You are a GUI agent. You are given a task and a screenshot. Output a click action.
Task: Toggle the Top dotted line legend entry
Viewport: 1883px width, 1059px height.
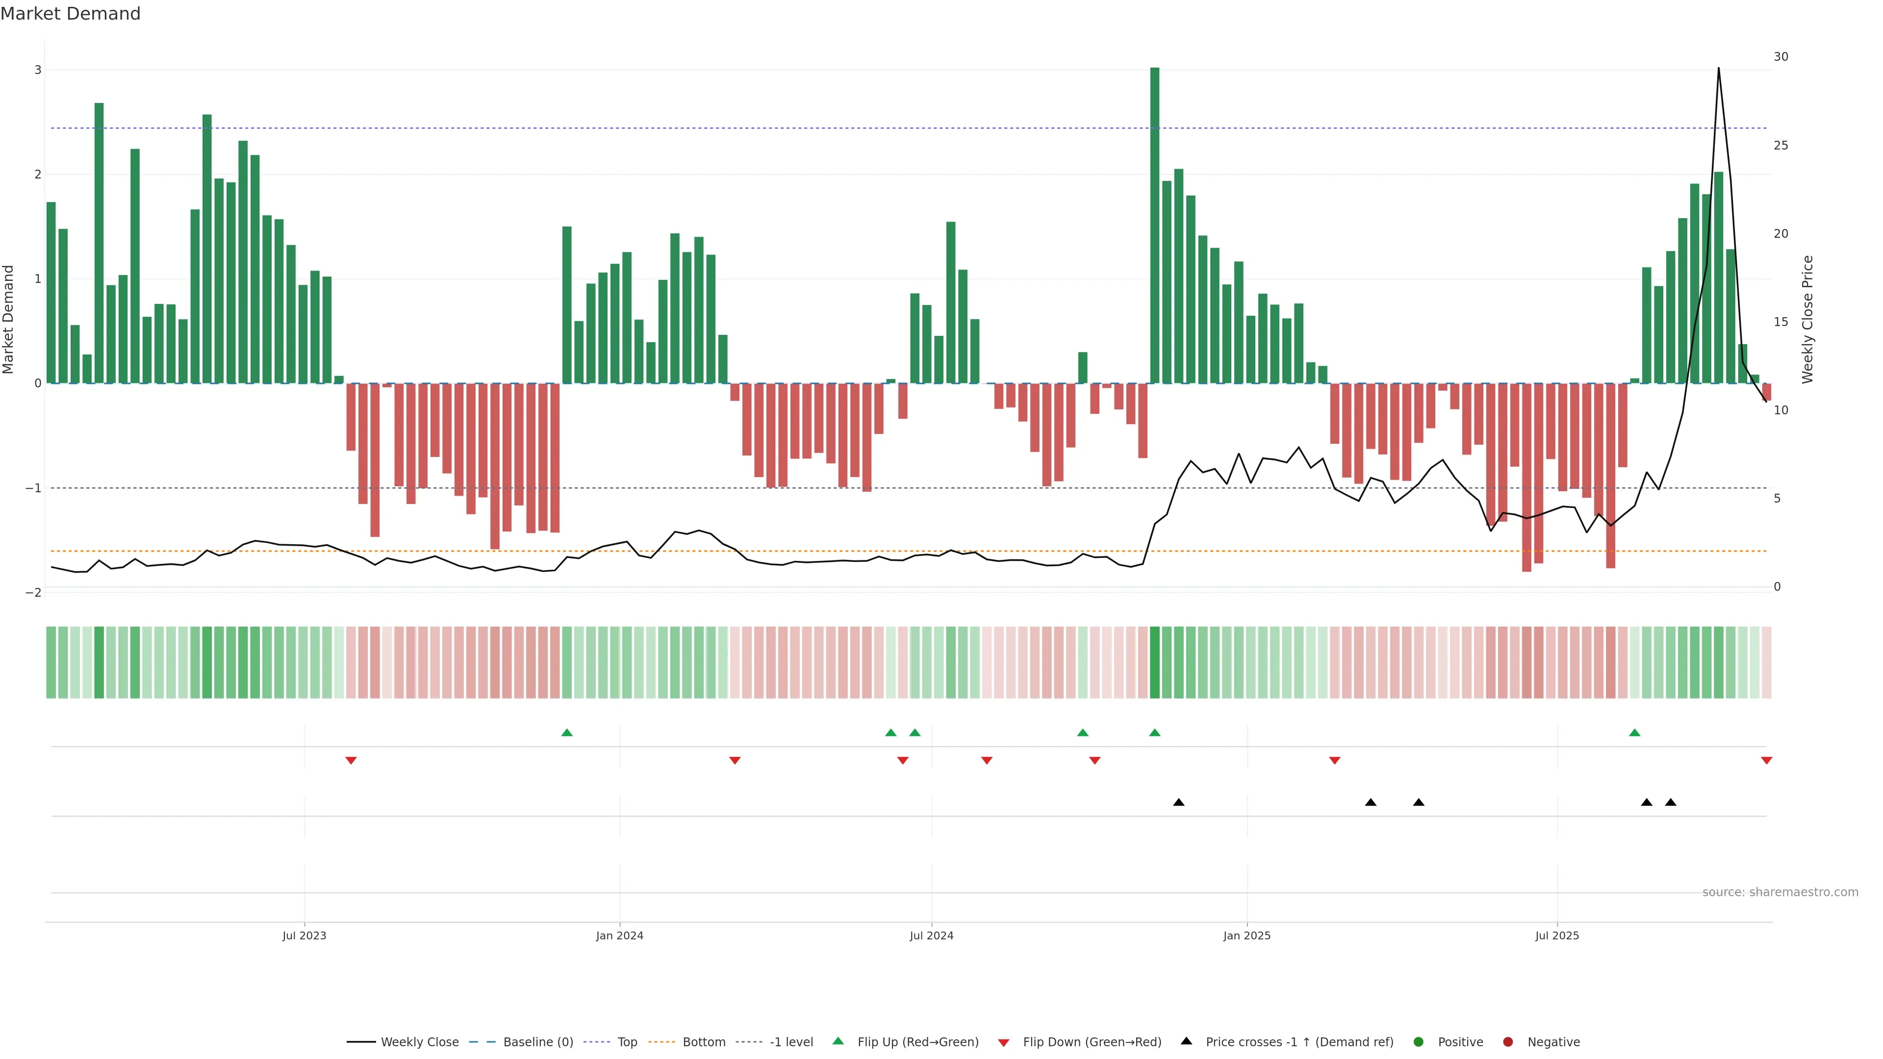click(627, 1041)
